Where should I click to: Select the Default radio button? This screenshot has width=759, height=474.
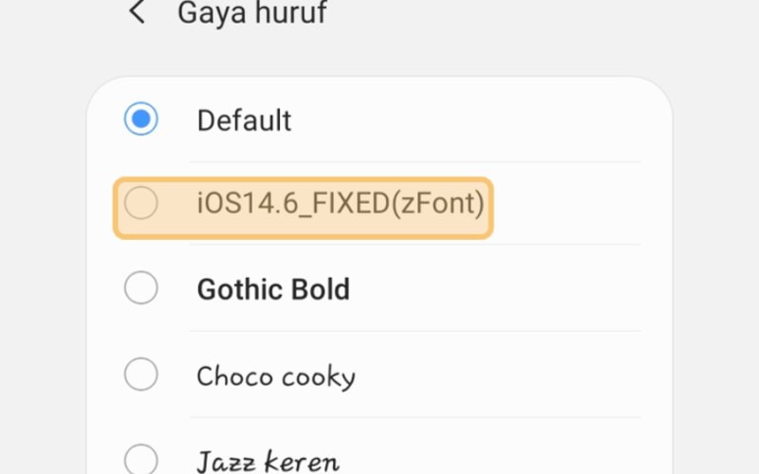coord(140,118)
